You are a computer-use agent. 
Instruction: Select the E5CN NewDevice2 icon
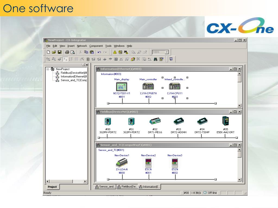[x=148, y=163]
